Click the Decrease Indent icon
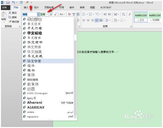This screenshot has width=163, height=128. 105,14
